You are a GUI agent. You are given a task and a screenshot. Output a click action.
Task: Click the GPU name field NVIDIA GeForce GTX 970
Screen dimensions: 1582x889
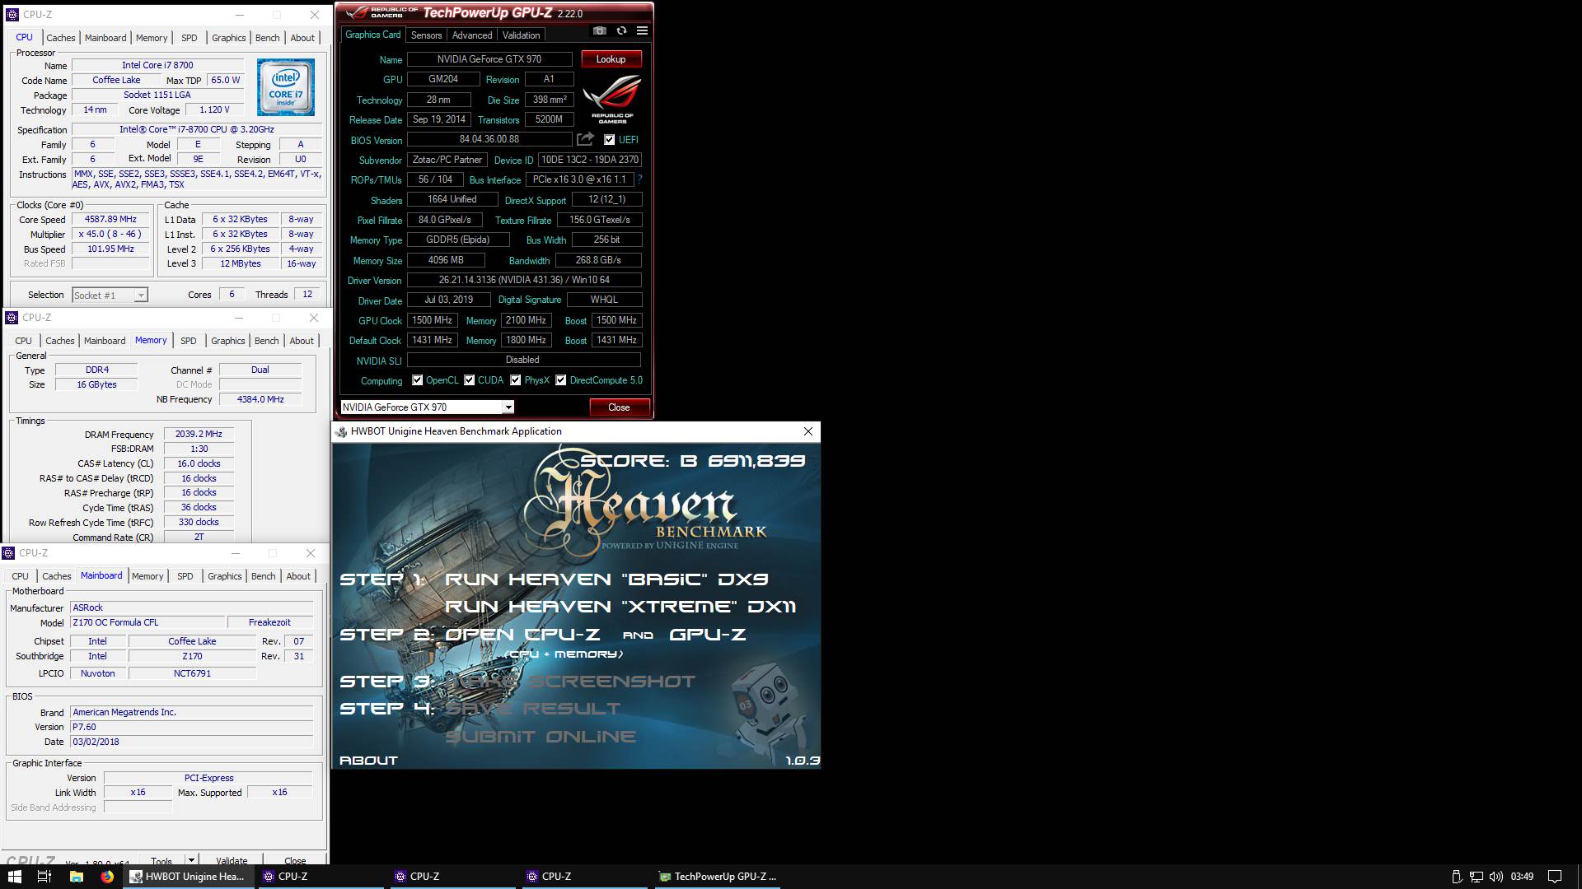(x=489, y=59)
